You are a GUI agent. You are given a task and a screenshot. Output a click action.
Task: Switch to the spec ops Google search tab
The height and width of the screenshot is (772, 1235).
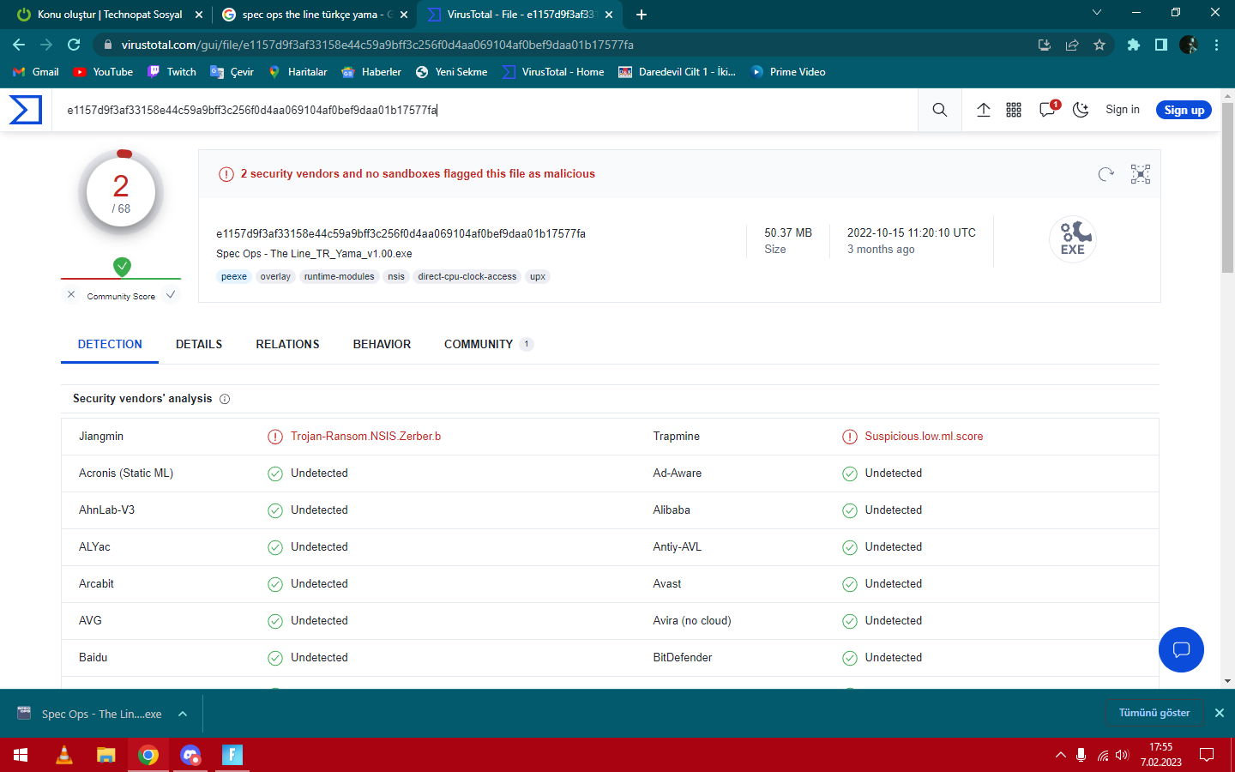click(313, 15)
